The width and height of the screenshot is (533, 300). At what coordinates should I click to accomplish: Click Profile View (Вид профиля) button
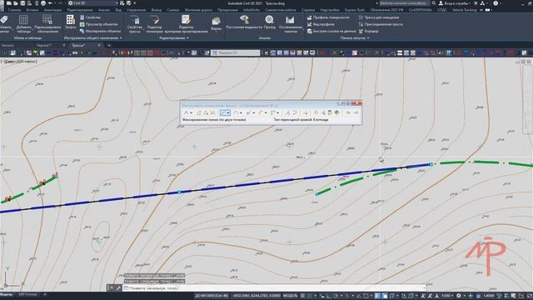coord(321,24)
